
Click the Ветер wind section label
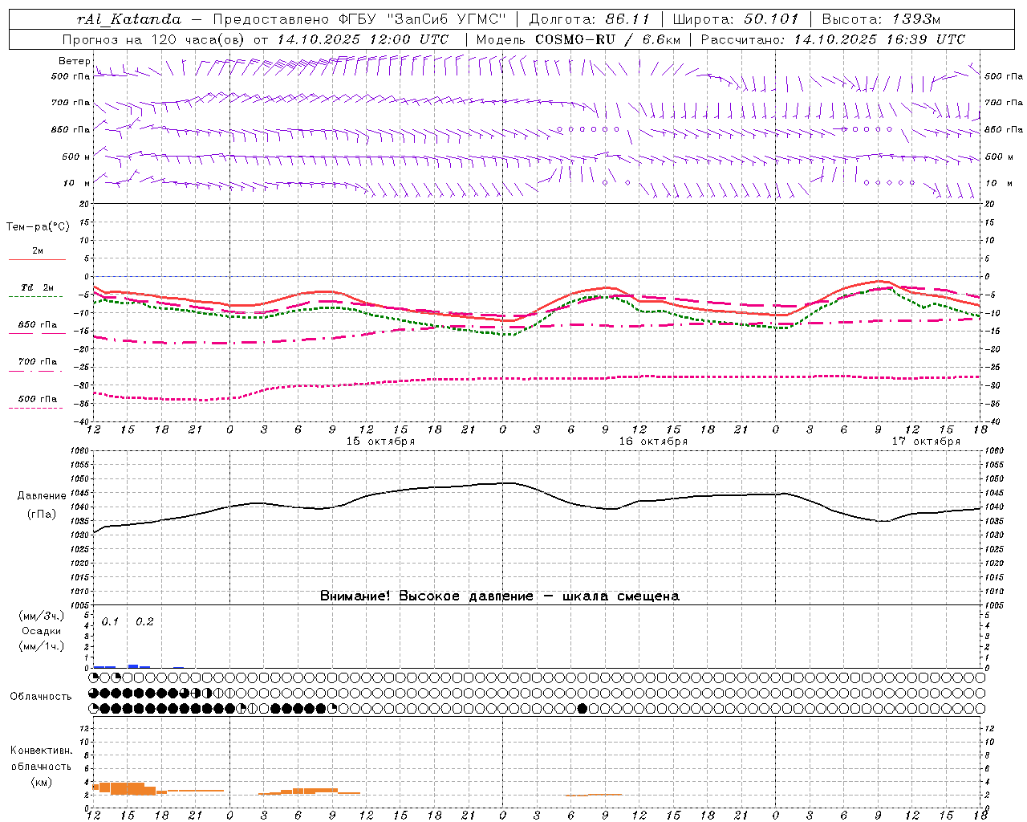[x=74, y=61]
